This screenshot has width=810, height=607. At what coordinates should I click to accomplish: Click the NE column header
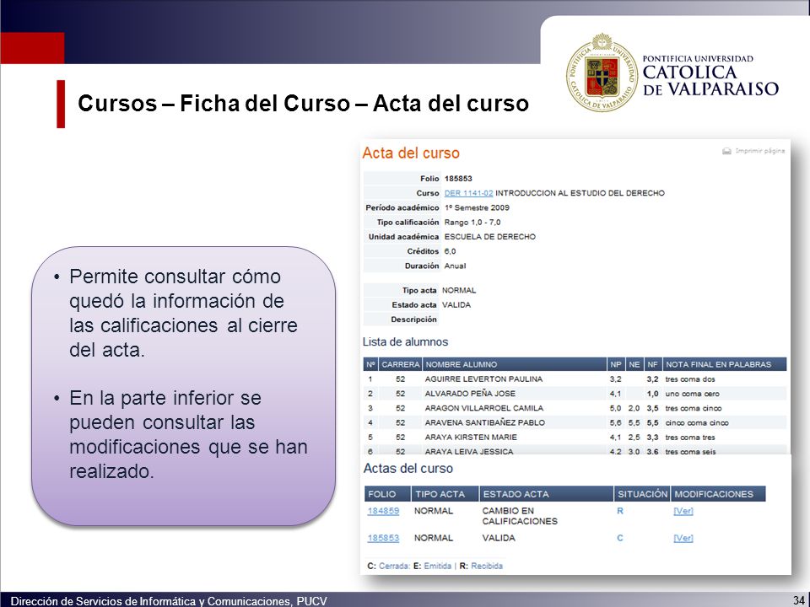point(634,364)
